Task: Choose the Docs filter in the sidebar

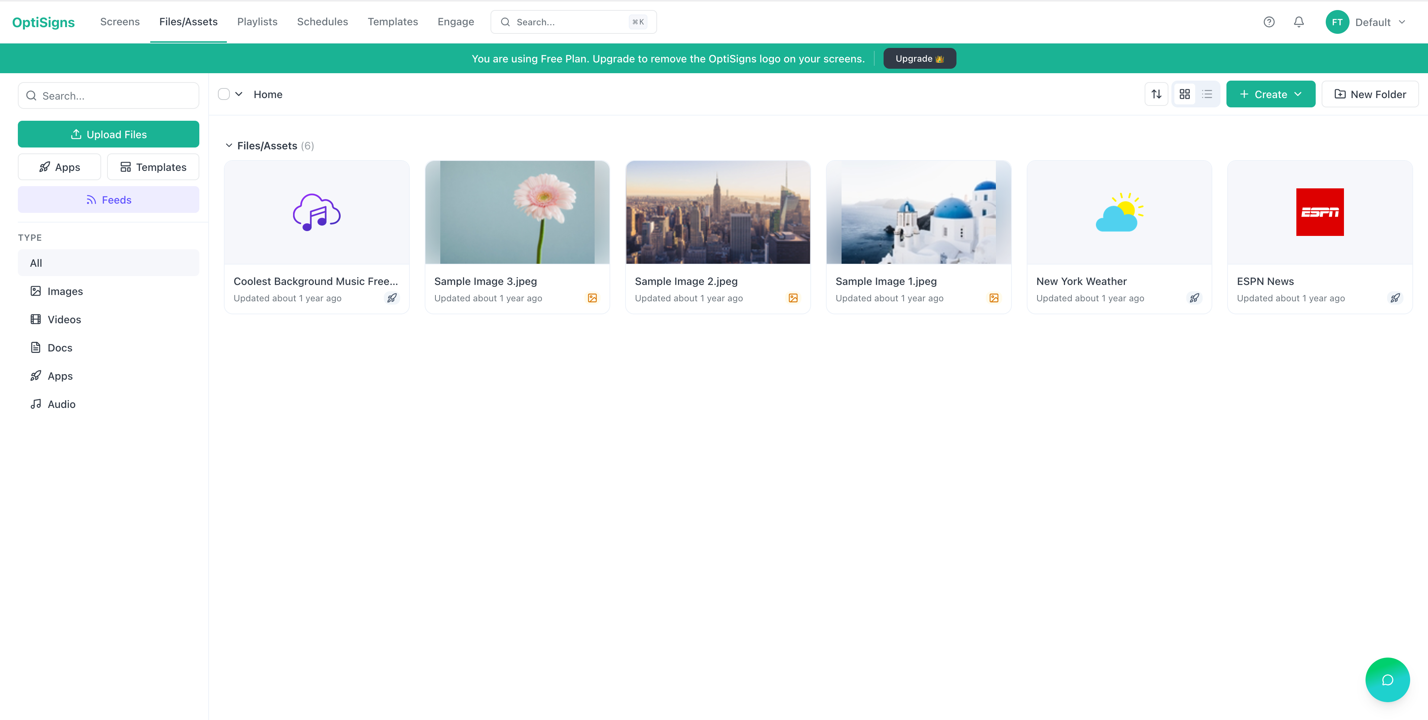Action: (x=60, y=347)
